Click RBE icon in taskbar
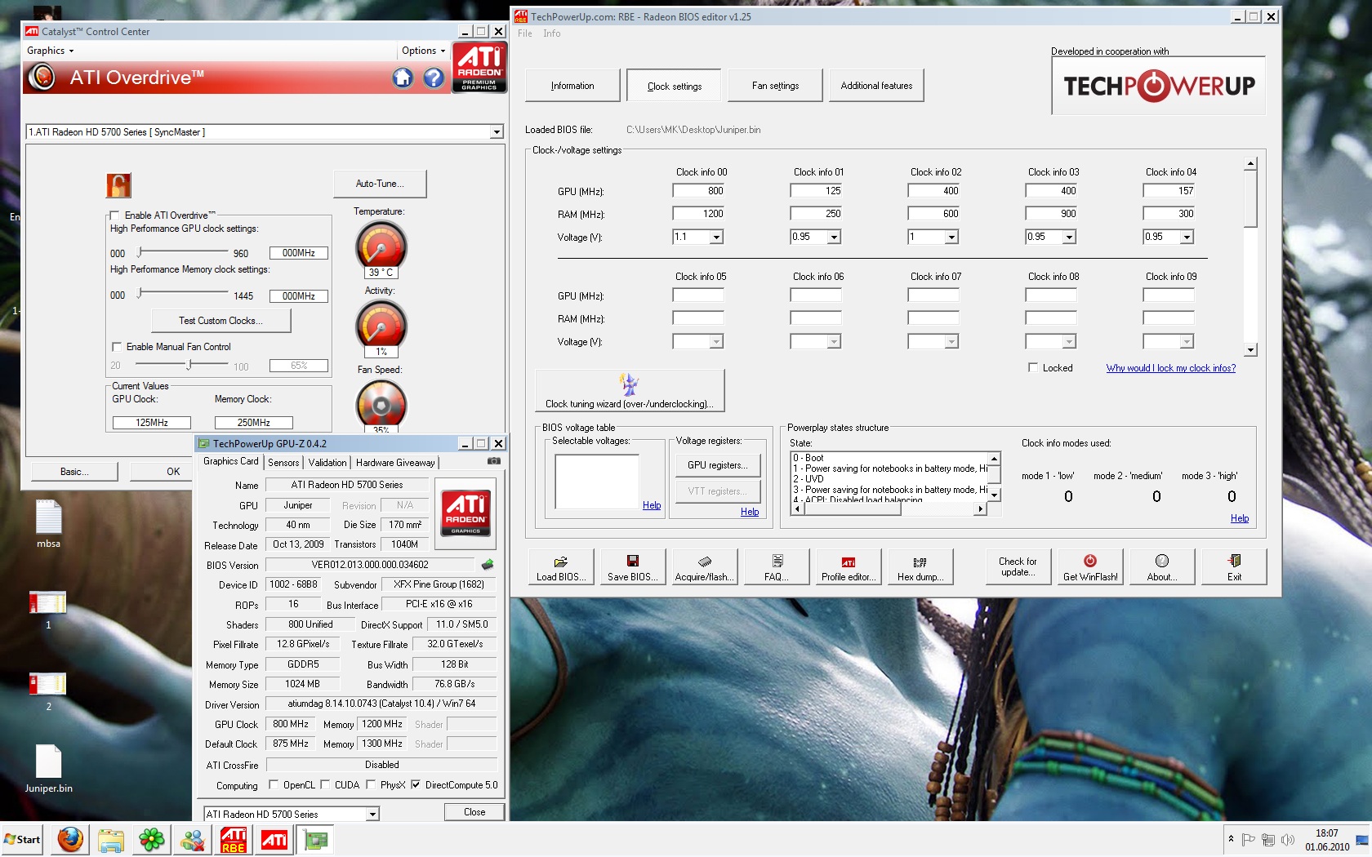 234,839
